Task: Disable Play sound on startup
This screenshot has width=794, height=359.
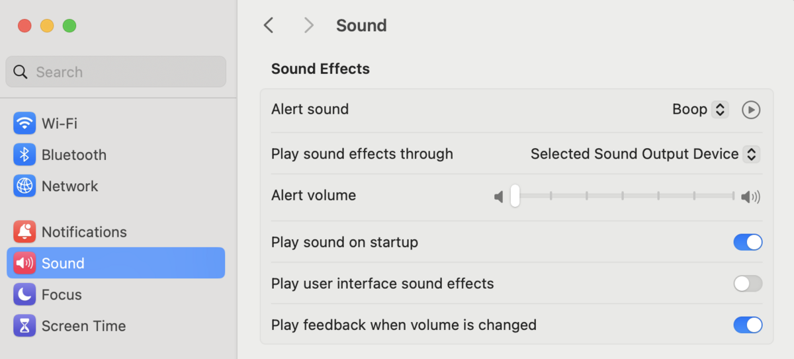Action: pos(748,243)
